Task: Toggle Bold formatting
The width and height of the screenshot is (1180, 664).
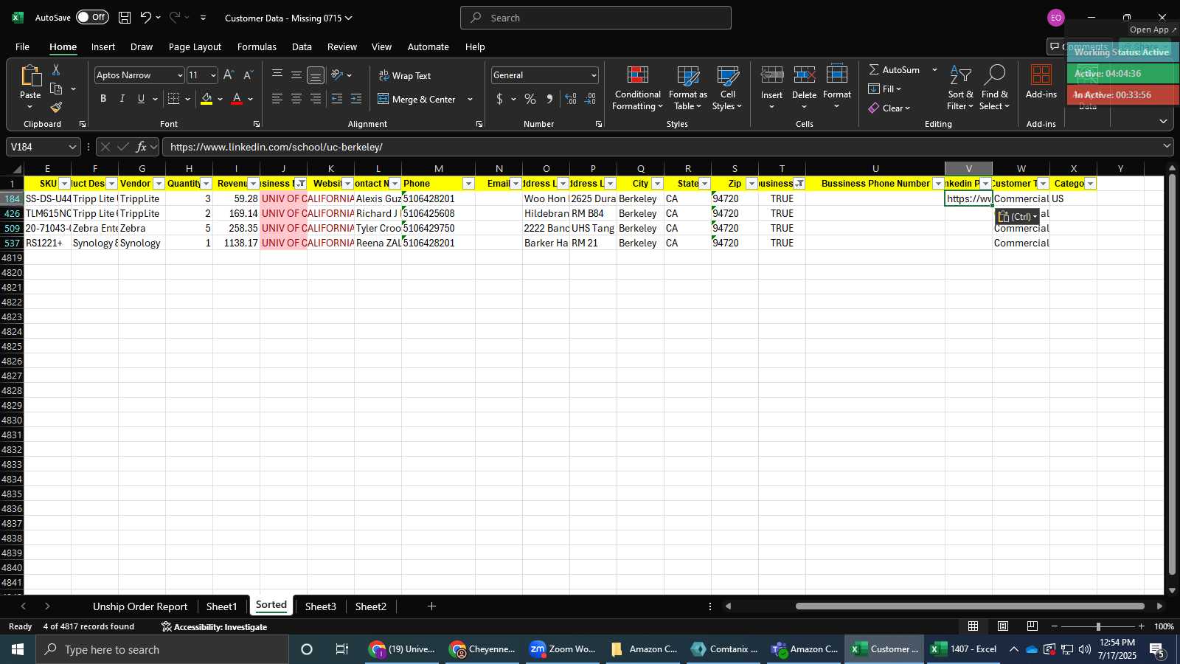Action: click(x=103, y=99)
